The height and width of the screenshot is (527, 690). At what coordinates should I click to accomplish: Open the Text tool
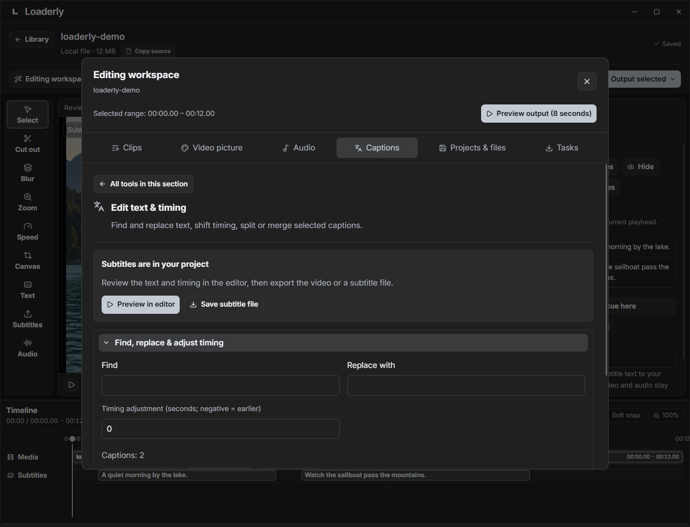coord(27,290)
